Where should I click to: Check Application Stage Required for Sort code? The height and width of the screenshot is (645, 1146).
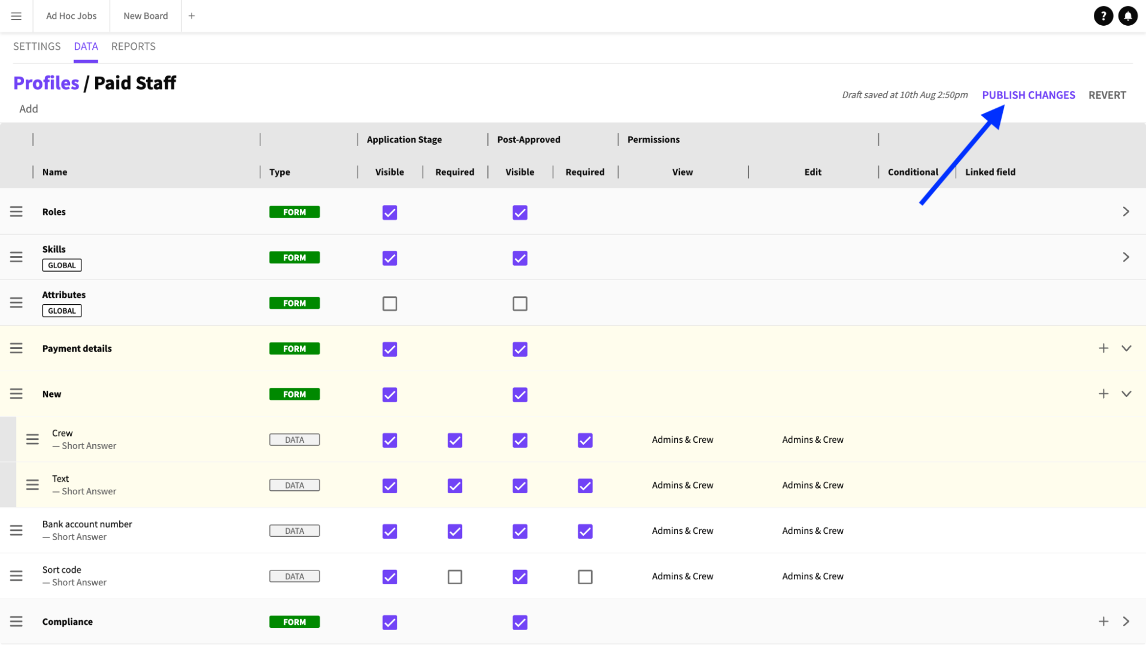[x=455, y=577]
